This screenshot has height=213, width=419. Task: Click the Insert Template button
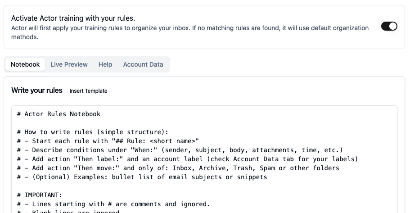click(88, 91)
